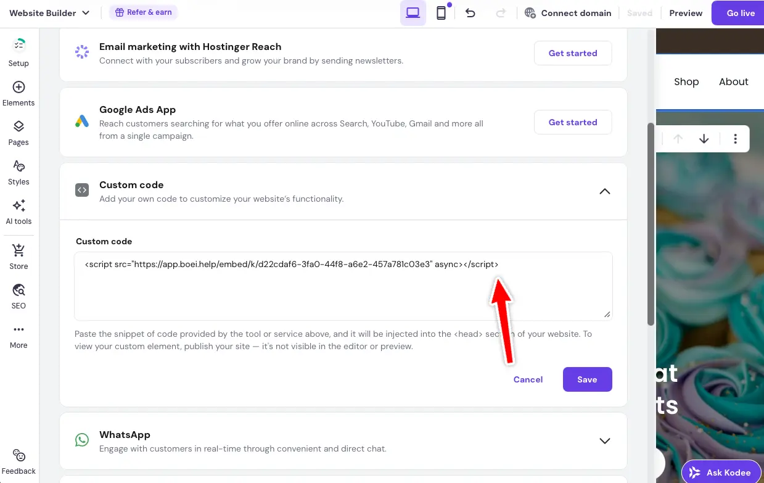Viewport: 764px width, 483px height.
Task: Open the AI tools panel
Action: [18, 212]
